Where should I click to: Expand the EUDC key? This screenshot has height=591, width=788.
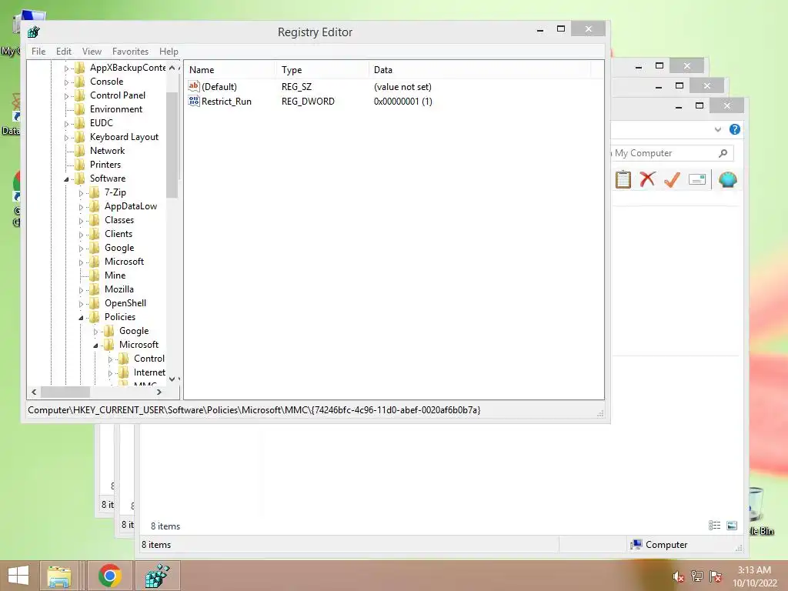[x=66, y=124]
